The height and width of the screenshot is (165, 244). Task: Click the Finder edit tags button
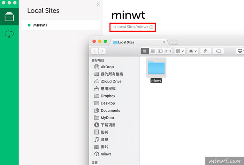coord(219,51)
